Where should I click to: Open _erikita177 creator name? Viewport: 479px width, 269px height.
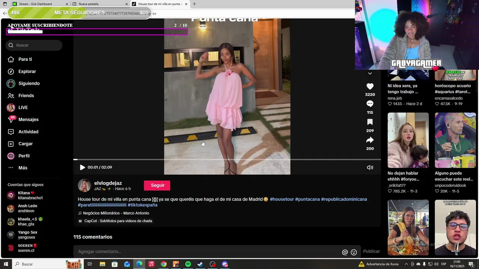(397, 186)
